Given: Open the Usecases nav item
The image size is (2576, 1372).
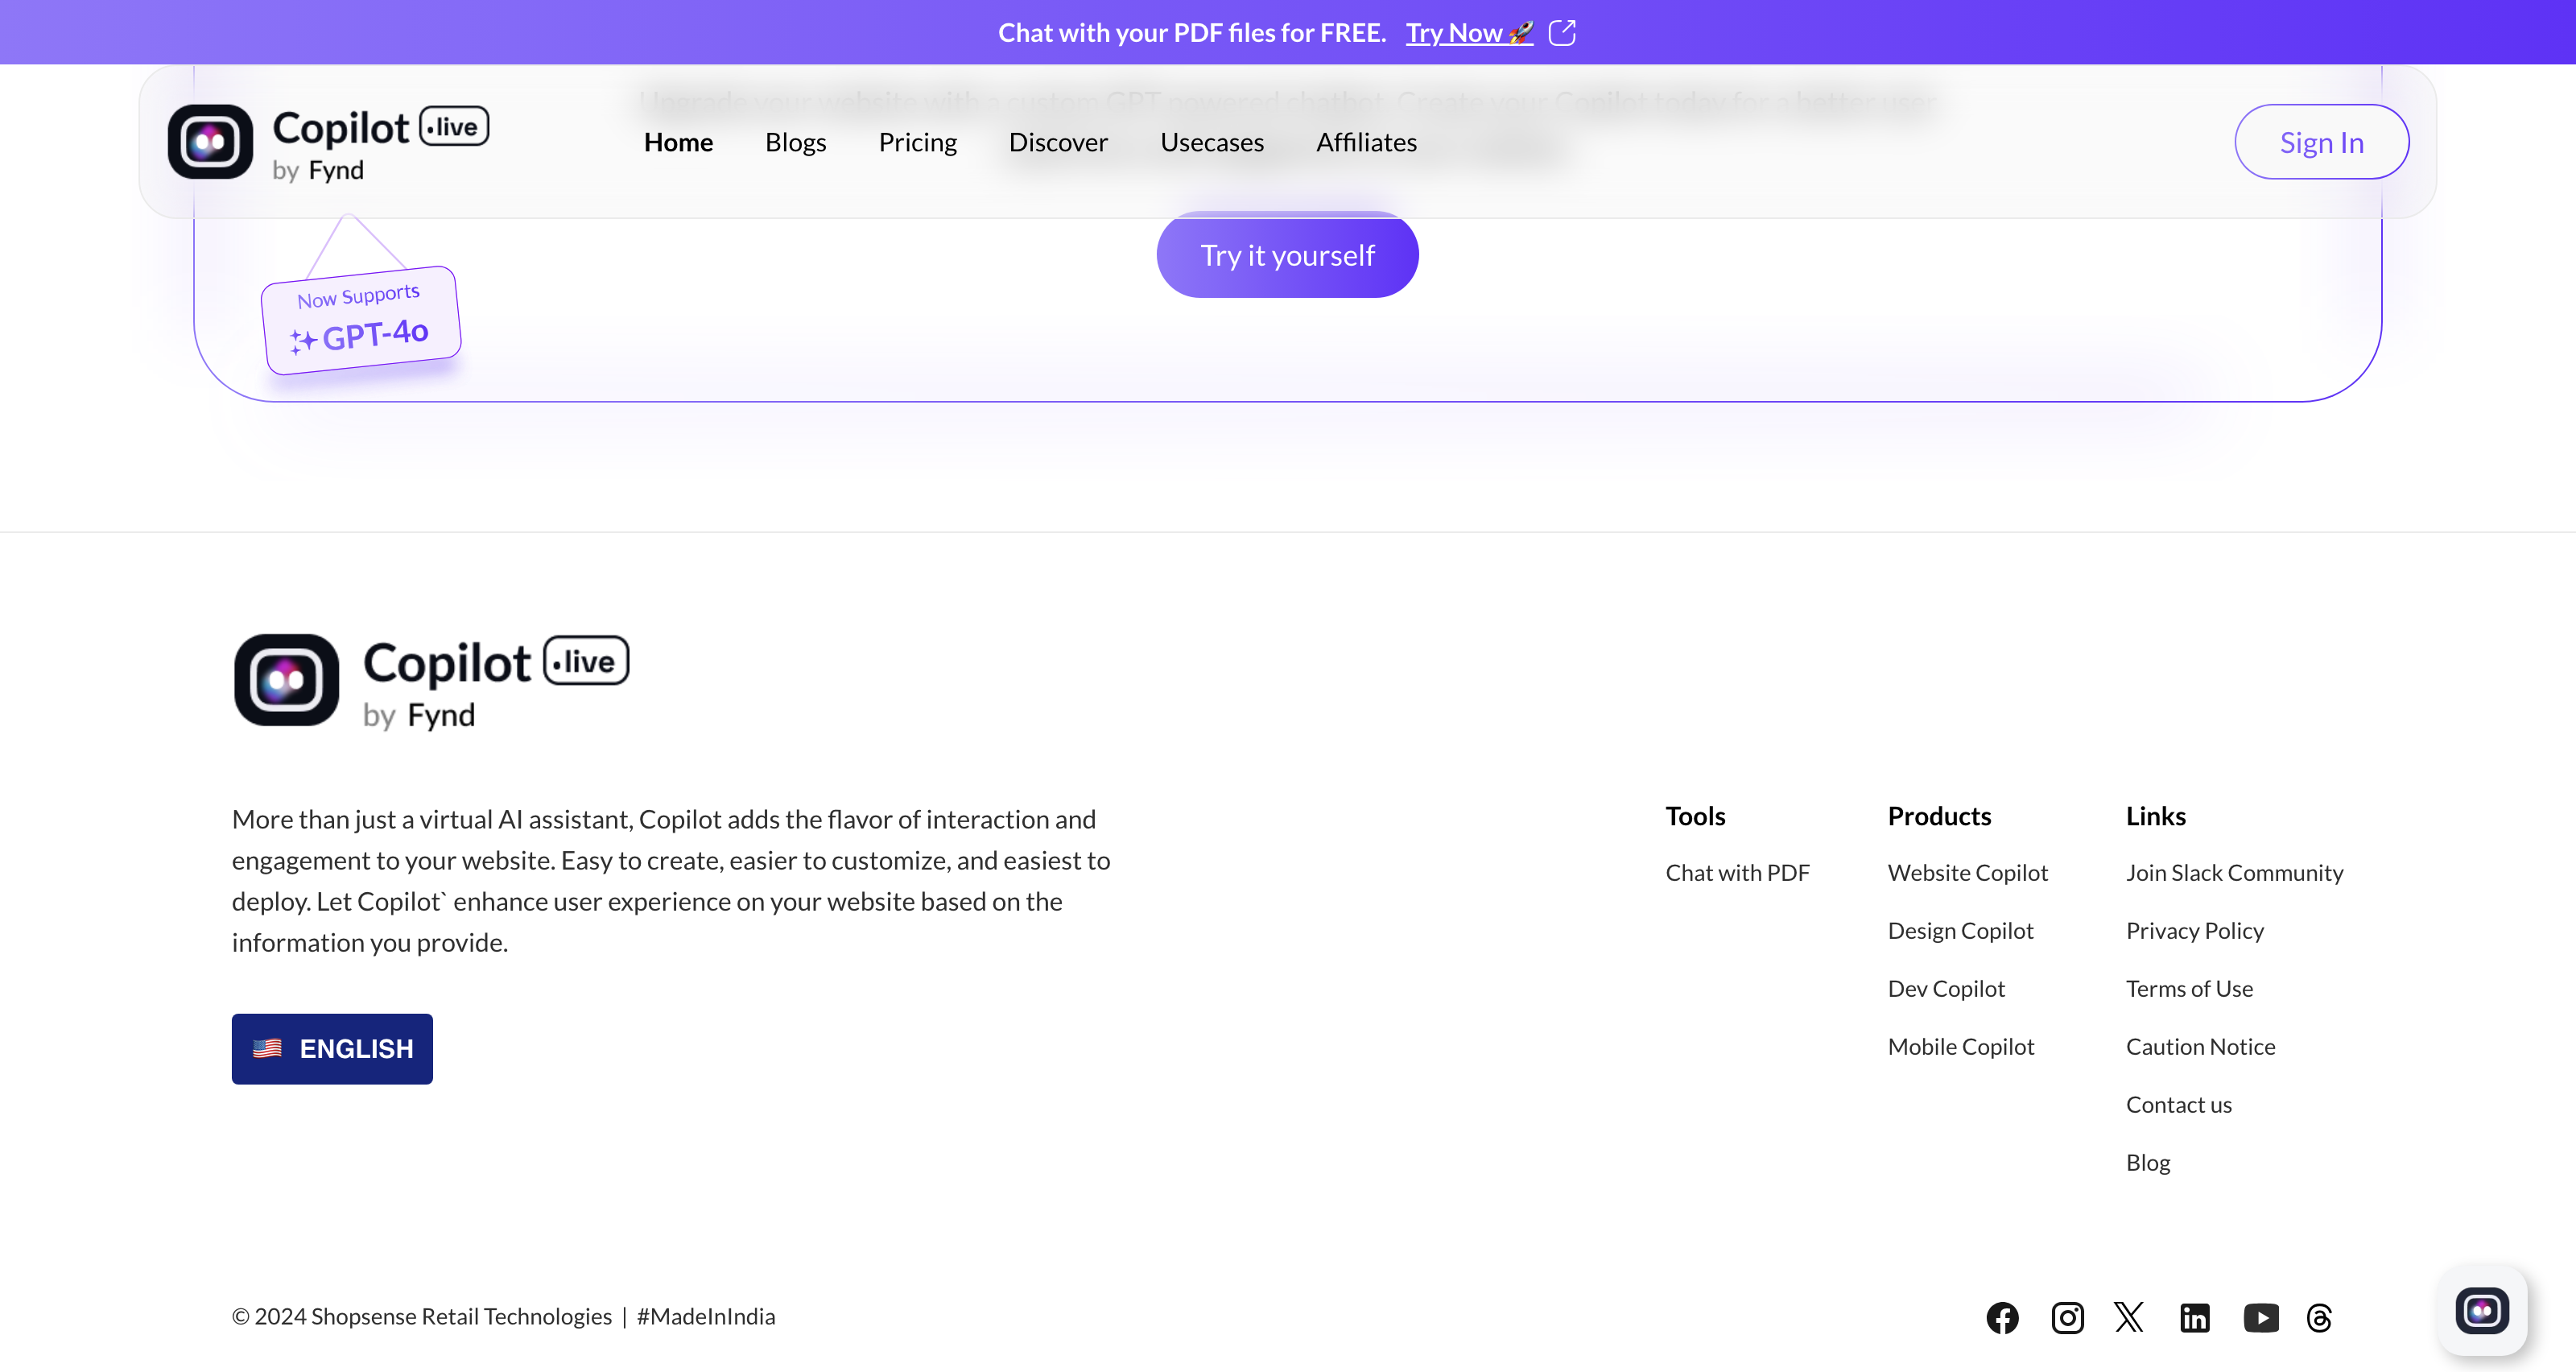Looking at the screenshot, I should (1212, 142).
